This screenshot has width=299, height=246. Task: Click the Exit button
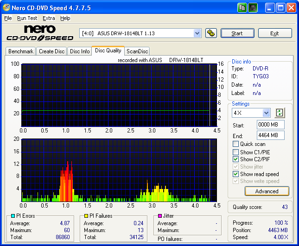[x=275, y=33]
